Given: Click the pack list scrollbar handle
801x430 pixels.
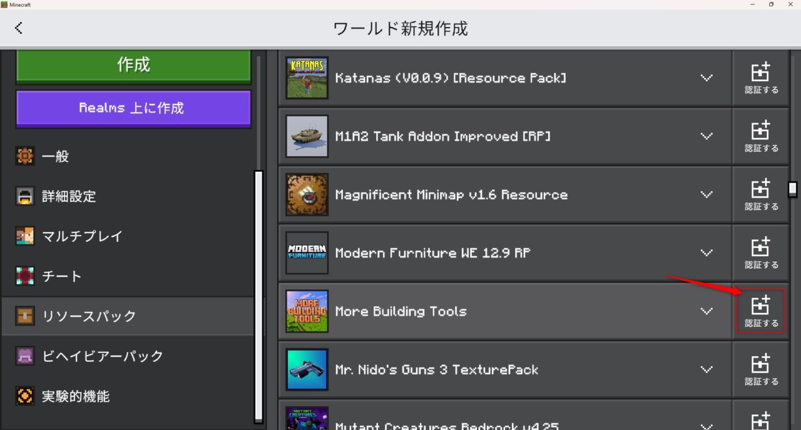Looking at the screenshot, I should [x=793, y=189].
